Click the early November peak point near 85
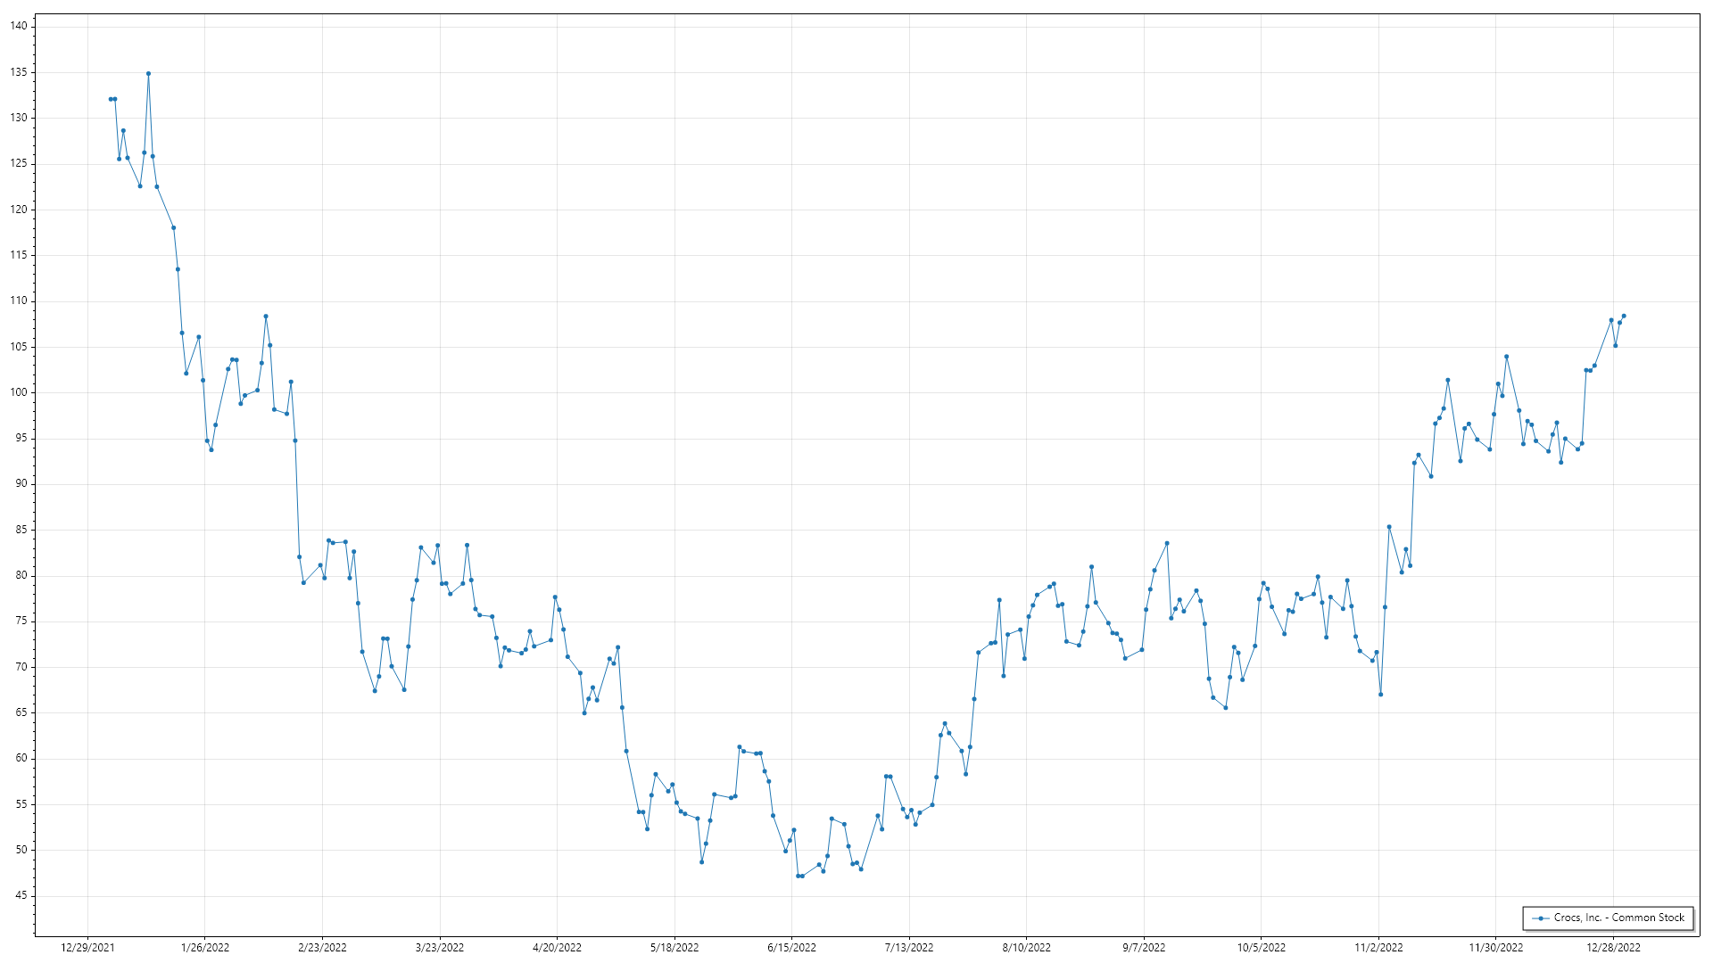The height and width of the screenshot is (963, 1713). tap(1389, 527)
